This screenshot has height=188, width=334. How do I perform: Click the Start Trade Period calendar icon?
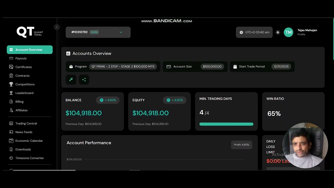tap(235, 67)
